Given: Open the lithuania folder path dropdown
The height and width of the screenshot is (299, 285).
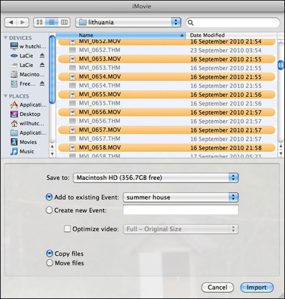Looking at the screenshot, I should [x=128, y=22].
